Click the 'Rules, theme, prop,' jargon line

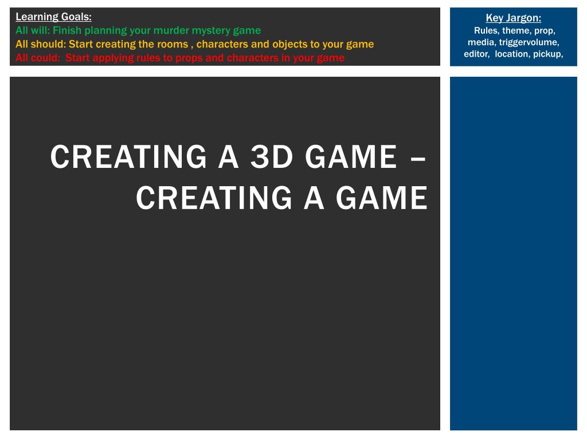tap(514, 31)
